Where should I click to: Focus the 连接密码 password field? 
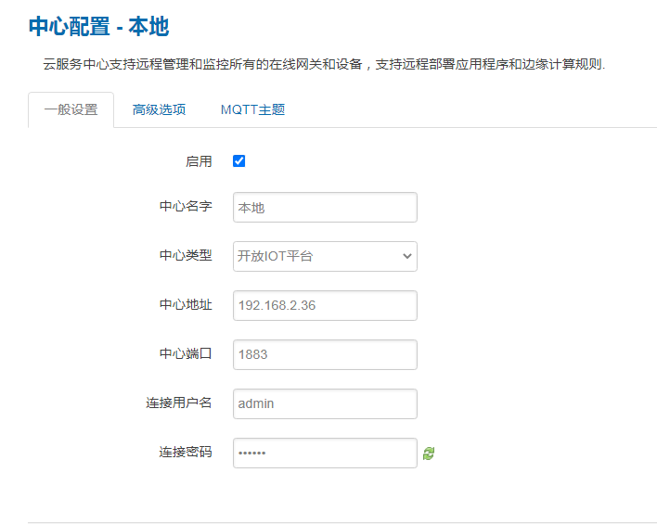pos(325,454)
